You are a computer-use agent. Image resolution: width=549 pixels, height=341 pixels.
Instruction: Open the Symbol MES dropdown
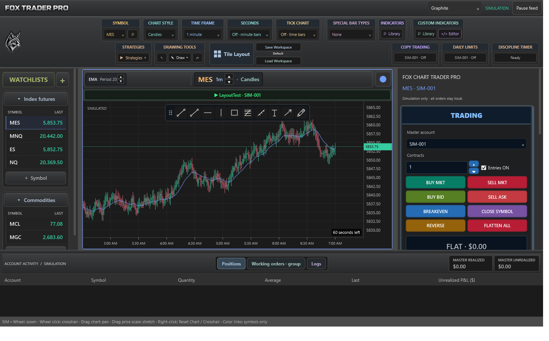pyautogui.click(x=115, y=34)
